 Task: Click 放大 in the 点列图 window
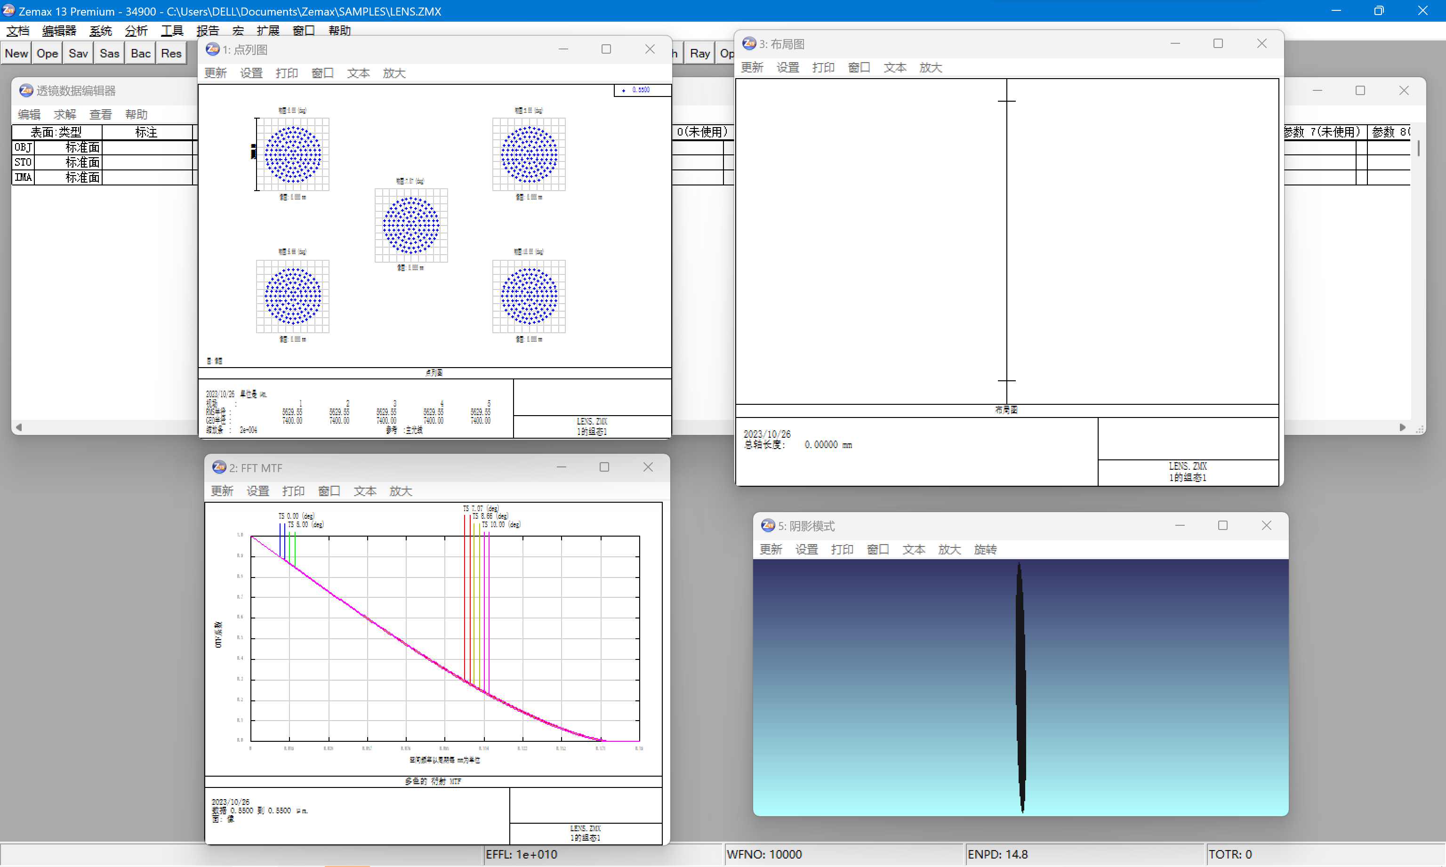click(394, 73)
